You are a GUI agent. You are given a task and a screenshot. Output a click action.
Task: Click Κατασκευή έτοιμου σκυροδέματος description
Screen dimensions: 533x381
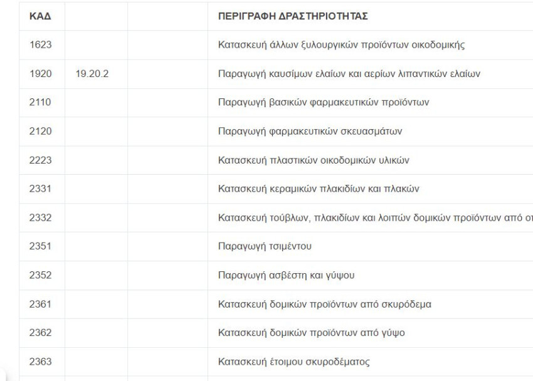pyautogui.click(x=293, y=362)
